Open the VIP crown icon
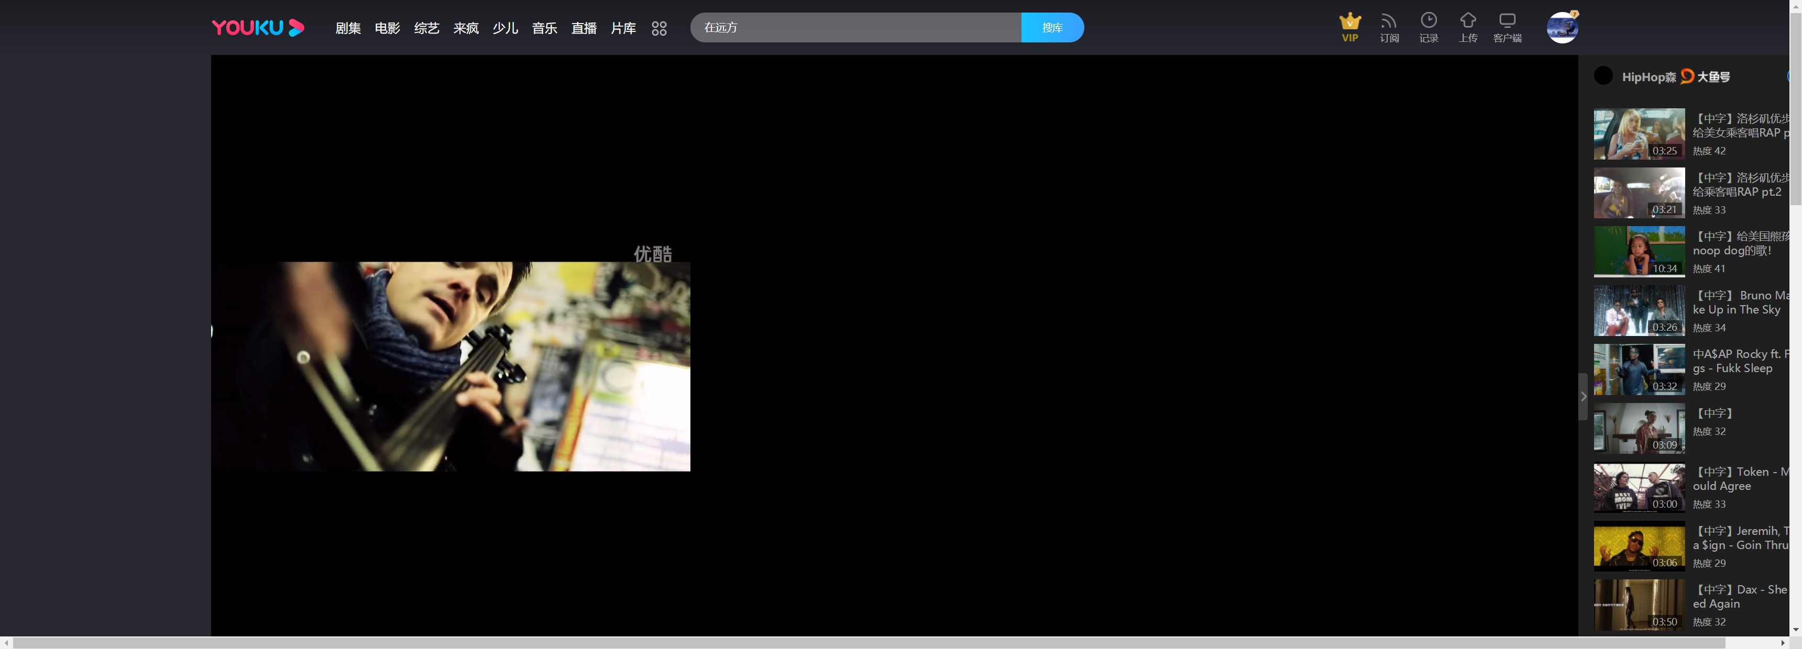This screenshot has height=649, width=1802. (x=1349, y=27)
